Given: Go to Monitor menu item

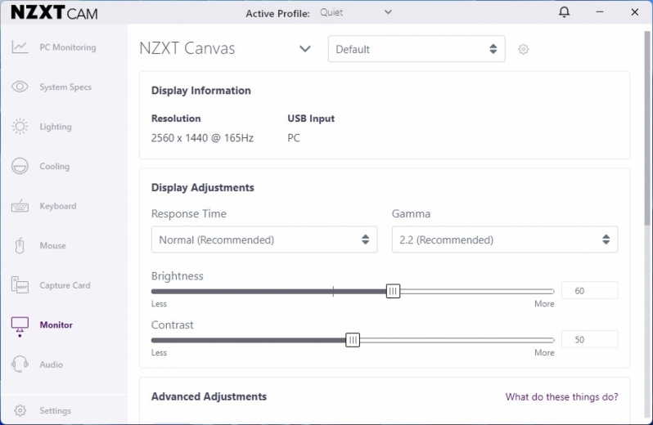Looking at the screenshot, I should (x=56, y=324).
